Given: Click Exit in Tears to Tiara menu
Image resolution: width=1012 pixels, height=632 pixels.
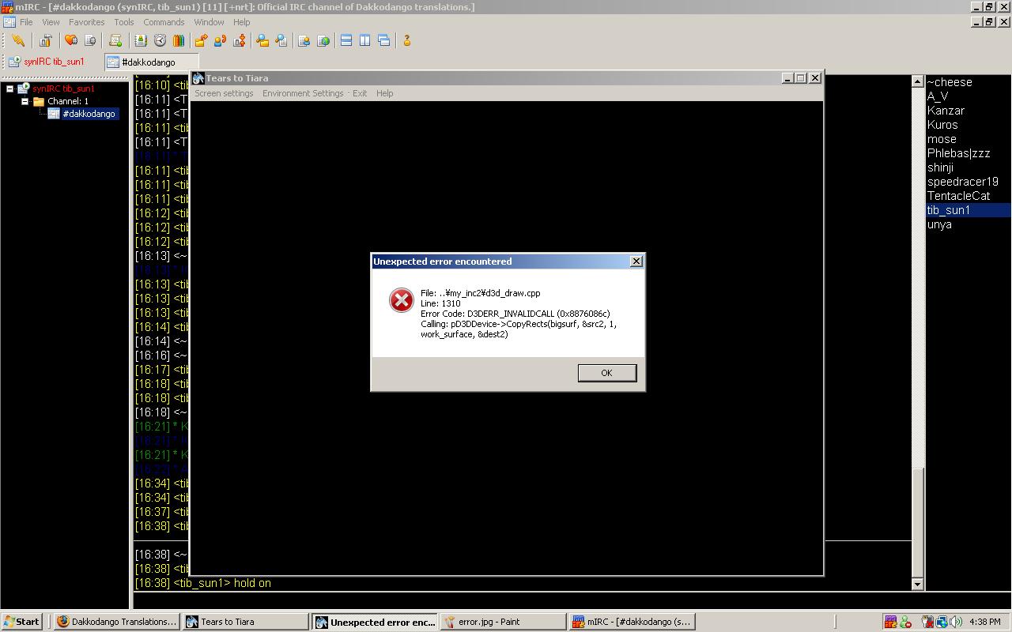Looking at the screenshot, I should [x=360, y=93].
